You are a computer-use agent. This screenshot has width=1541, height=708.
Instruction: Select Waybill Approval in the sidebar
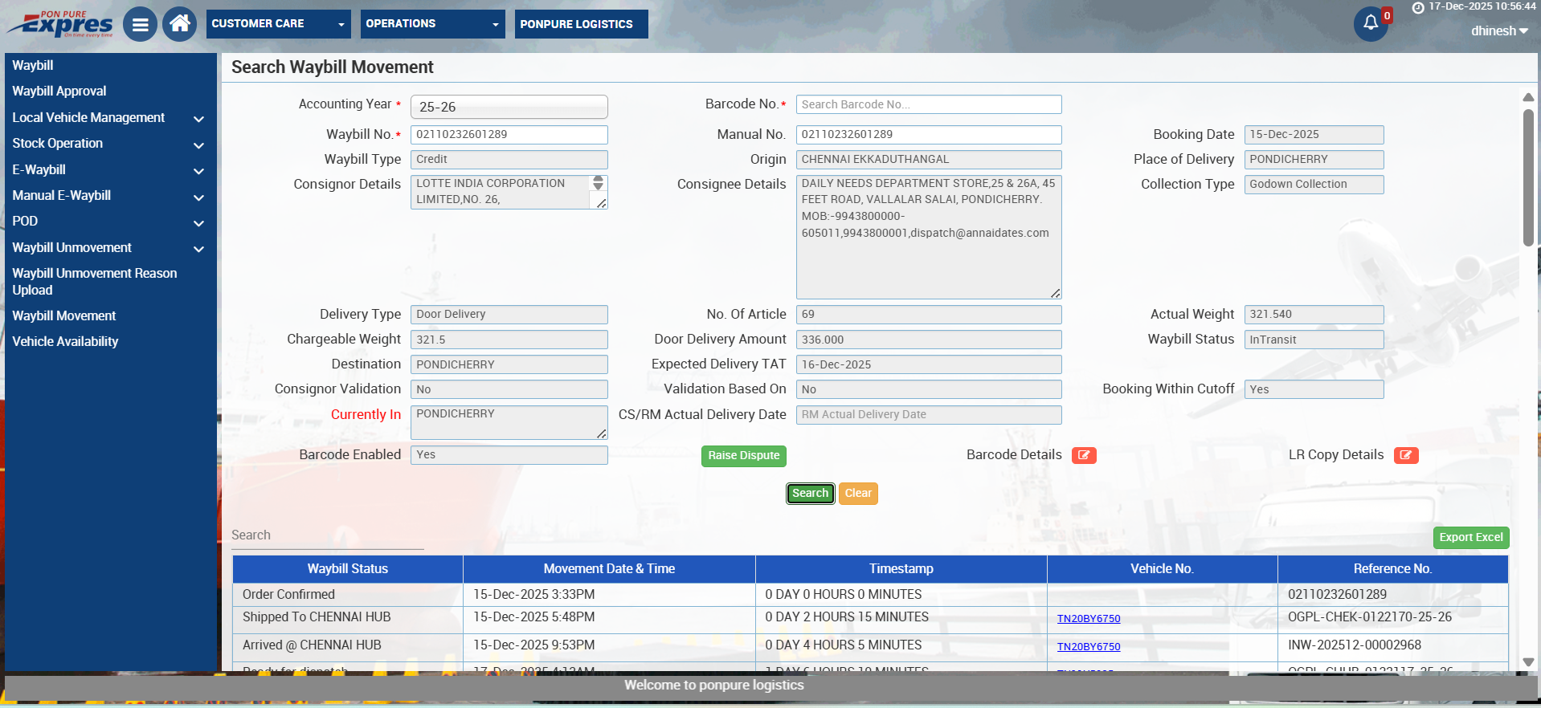pos(59,92)
